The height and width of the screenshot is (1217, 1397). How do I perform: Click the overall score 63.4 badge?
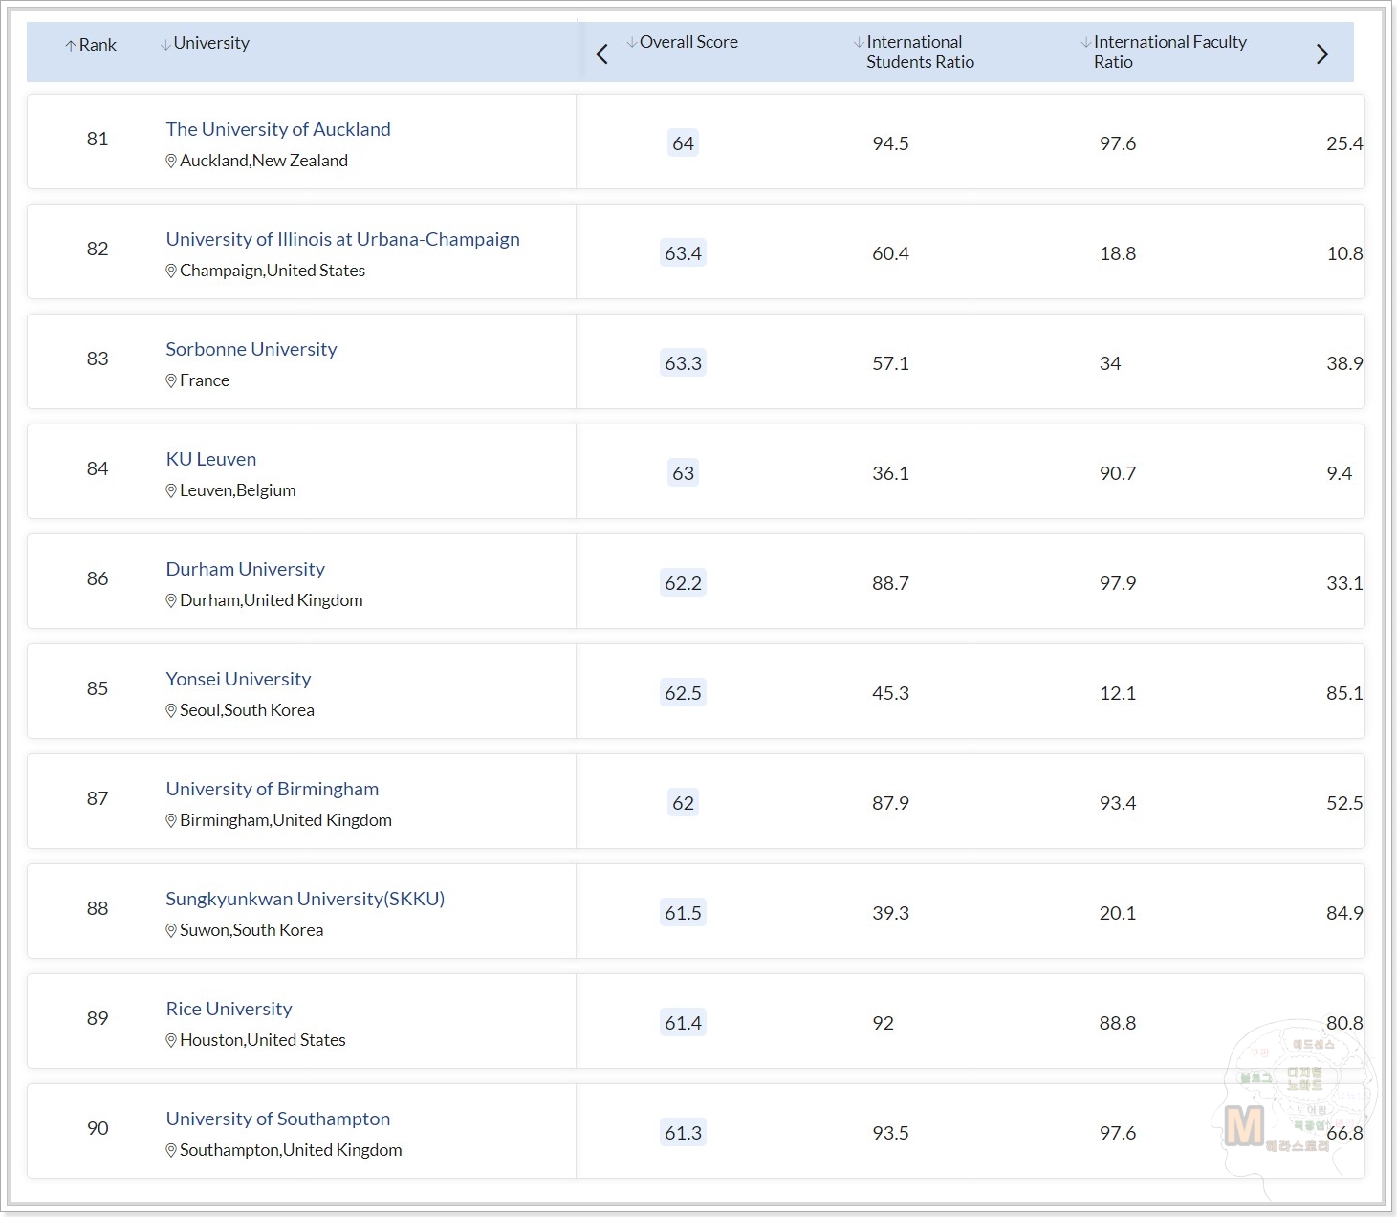(x=683, y=253)
